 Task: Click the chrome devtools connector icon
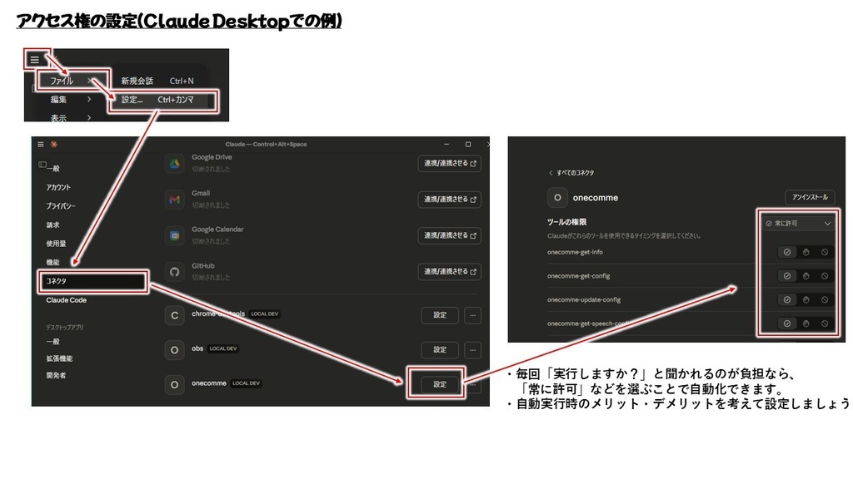pyautogui.click(x=175, y=314)
